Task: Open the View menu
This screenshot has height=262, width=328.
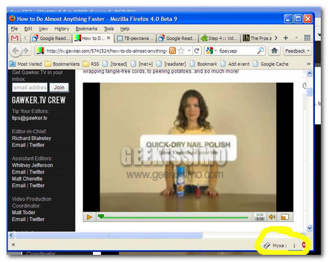Action: click(43, 29)
